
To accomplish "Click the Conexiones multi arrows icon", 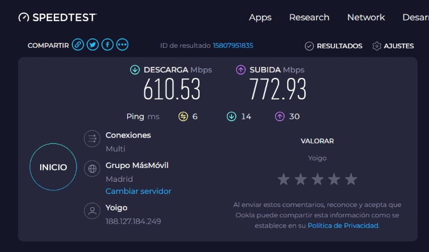I will [92, 139].
